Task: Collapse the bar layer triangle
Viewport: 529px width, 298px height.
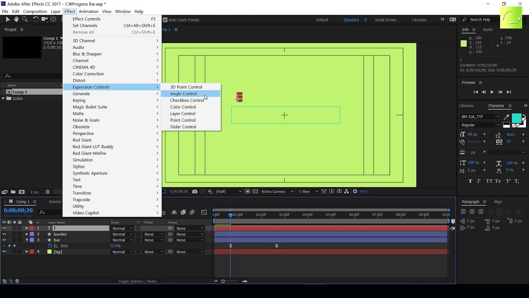Action: coord(27,240)
